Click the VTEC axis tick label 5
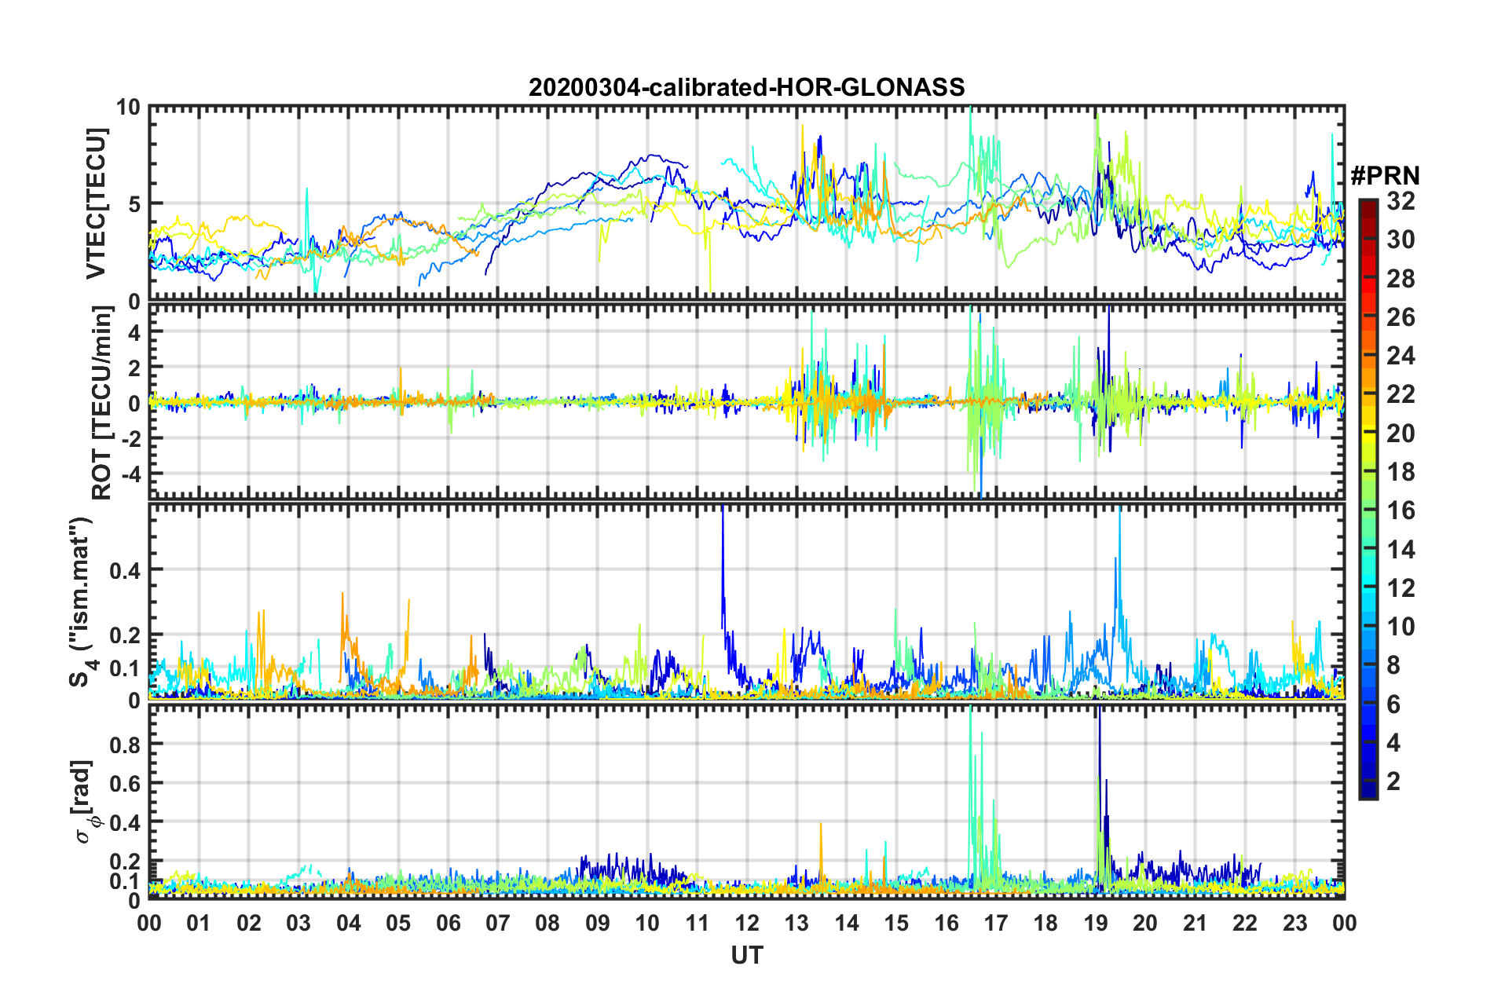Viewport: 1494px width, 999px height. pos(134,204)
